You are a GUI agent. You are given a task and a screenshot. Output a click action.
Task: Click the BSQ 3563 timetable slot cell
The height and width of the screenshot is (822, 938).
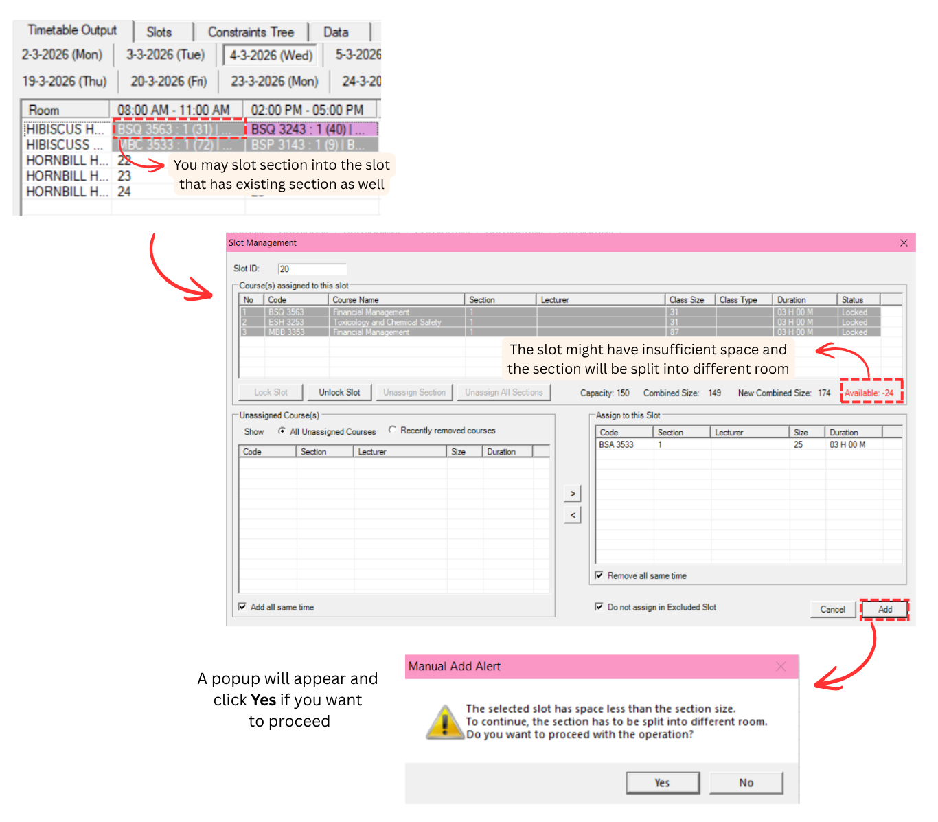click(x=177, y=129)
